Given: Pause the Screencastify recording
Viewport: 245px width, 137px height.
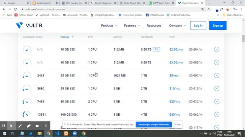Looking at the screenshot, I should tap(3, 126).
